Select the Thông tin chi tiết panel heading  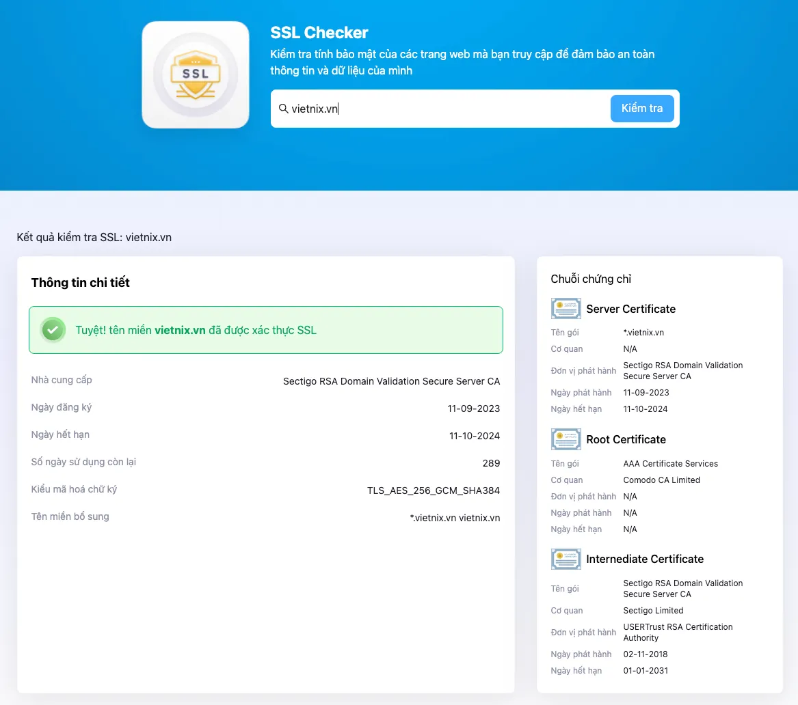point(80,282)
